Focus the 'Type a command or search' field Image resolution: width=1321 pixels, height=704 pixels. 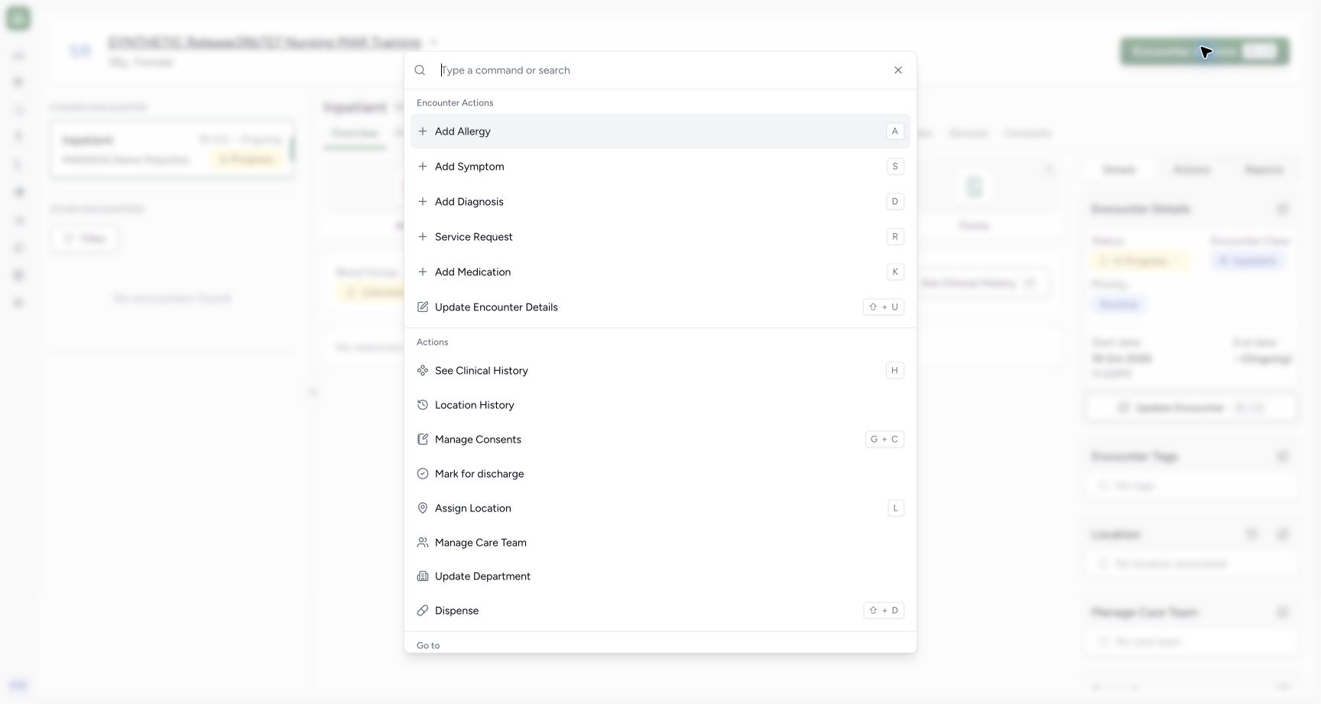[x=661, y=70]
